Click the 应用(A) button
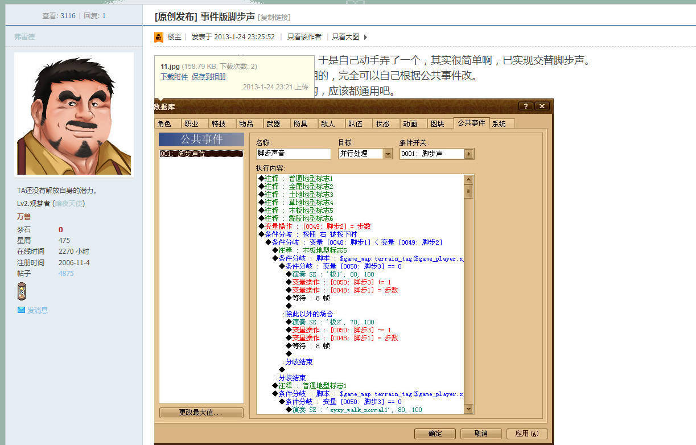Image resolution: width=696 pixels, height=445 pixels. pos(527,434)
